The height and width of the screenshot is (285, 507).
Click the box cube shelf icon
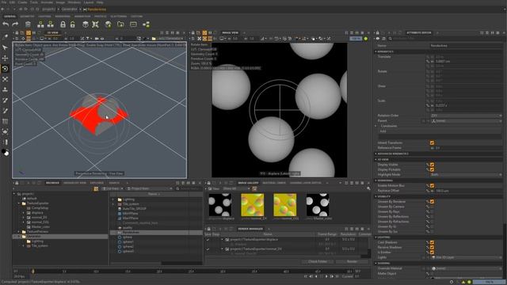click(86, 25)
